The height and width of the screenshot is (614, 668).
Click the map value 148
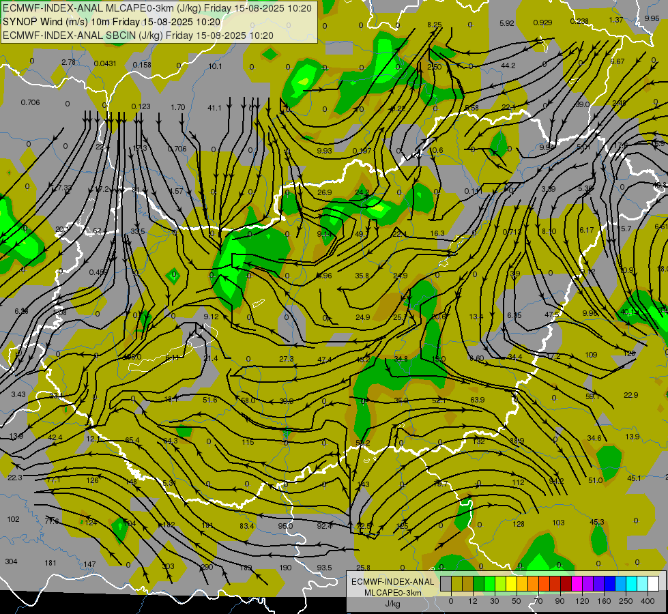[131, 482]
